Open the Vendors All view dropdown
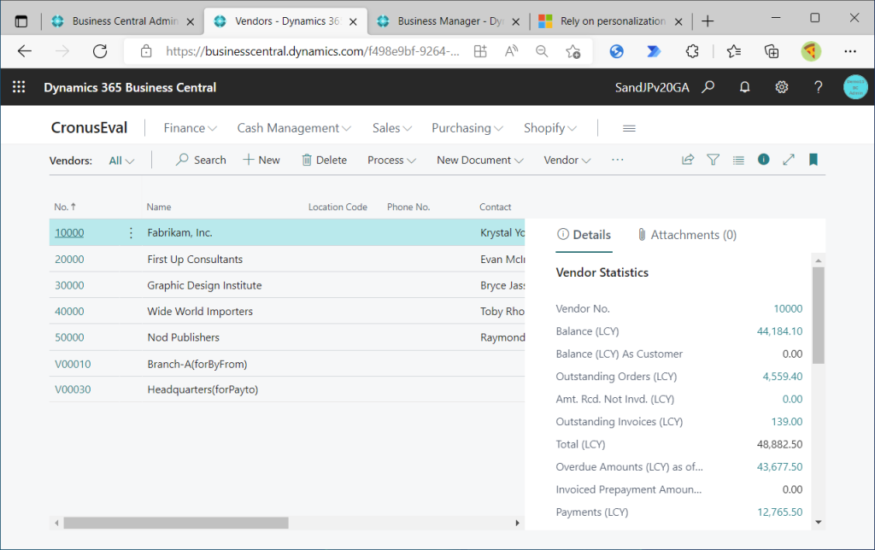This screenshot has height=550, width=875. click(121, 161)
